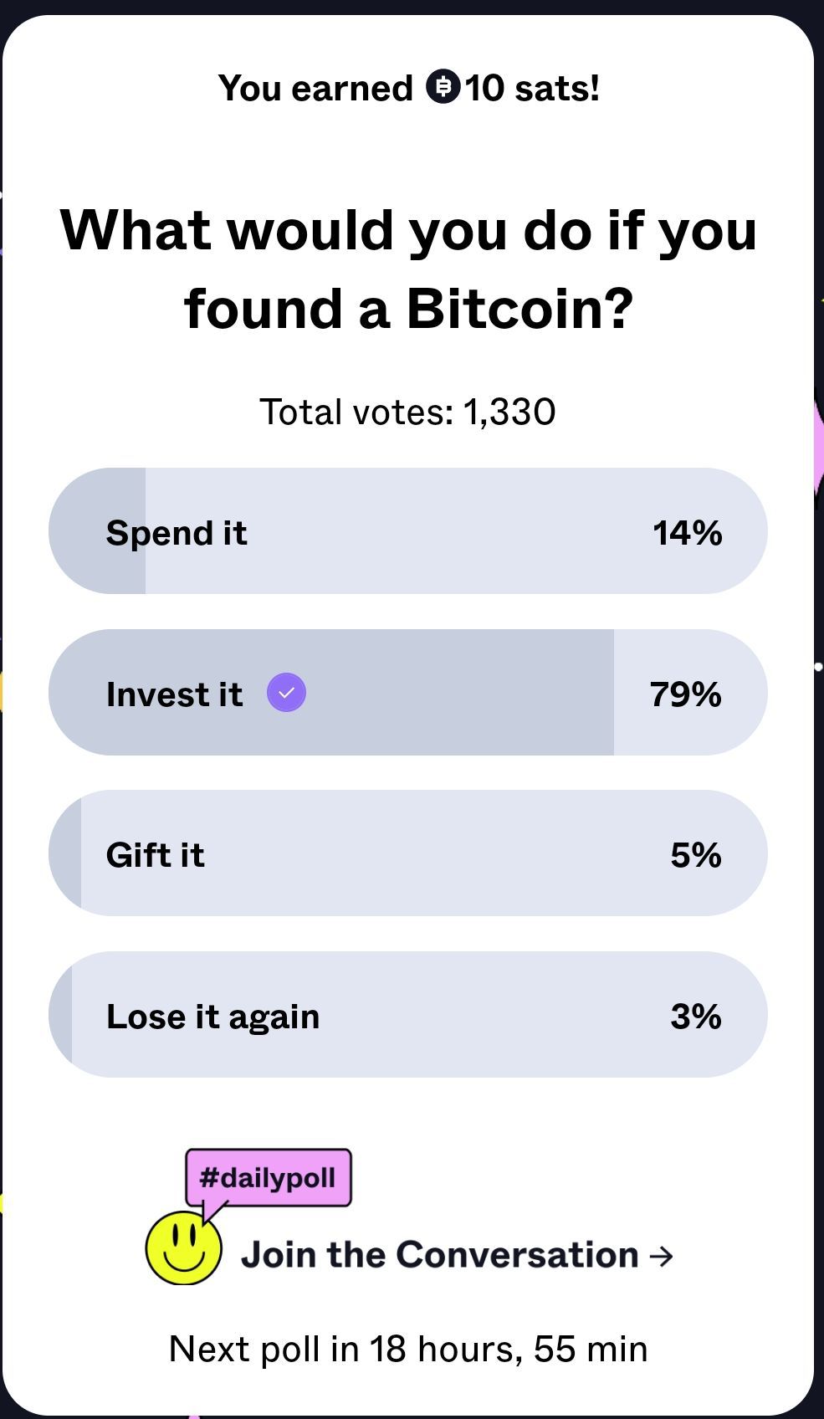The width and height of the screenshot is (824, 1419).
Task: Click the arrow after Join the Conversation
Action: point(661,1256)
